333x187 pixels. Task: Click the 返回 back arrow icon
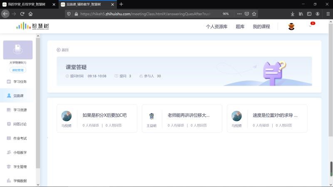59,50
